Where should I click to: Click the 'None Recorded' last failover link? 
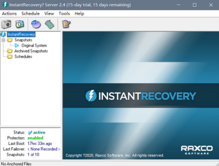[x=44, y=149]
